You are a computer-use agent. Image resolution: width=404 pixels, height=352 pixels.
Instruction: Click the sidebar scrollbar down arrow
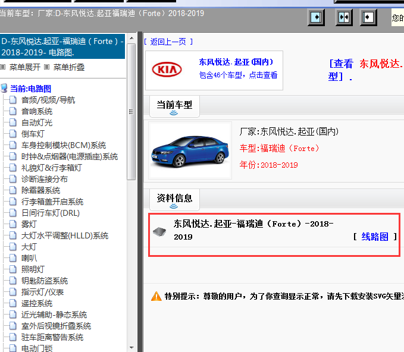(131, 347)
